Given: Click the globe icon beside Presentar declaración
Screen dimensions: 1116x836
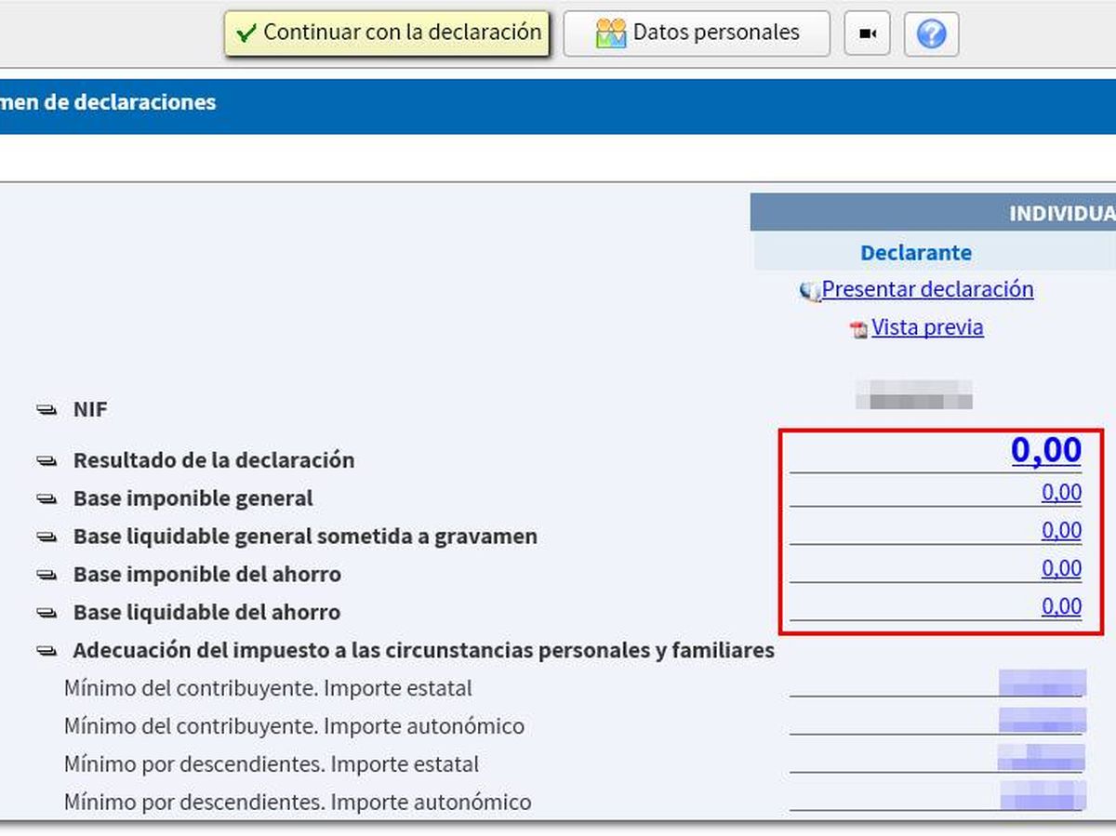Looking at the screenshot, I should [x=809, y=291].
